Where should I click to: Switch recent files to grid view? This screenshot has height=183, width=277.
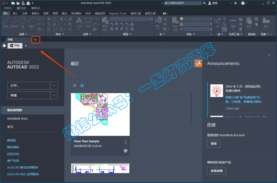(82, 86)
